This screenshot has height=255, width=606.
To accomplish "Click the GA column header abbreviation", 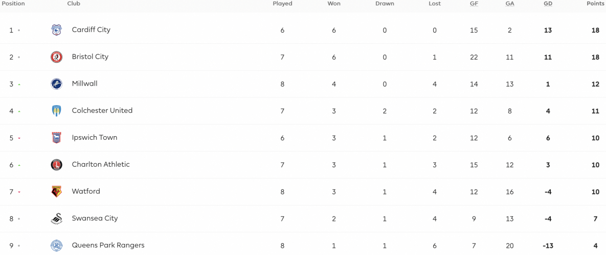I will coord(510,4).
